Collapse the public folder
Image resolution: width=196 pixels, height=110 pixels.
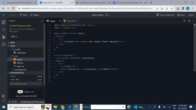25,50
